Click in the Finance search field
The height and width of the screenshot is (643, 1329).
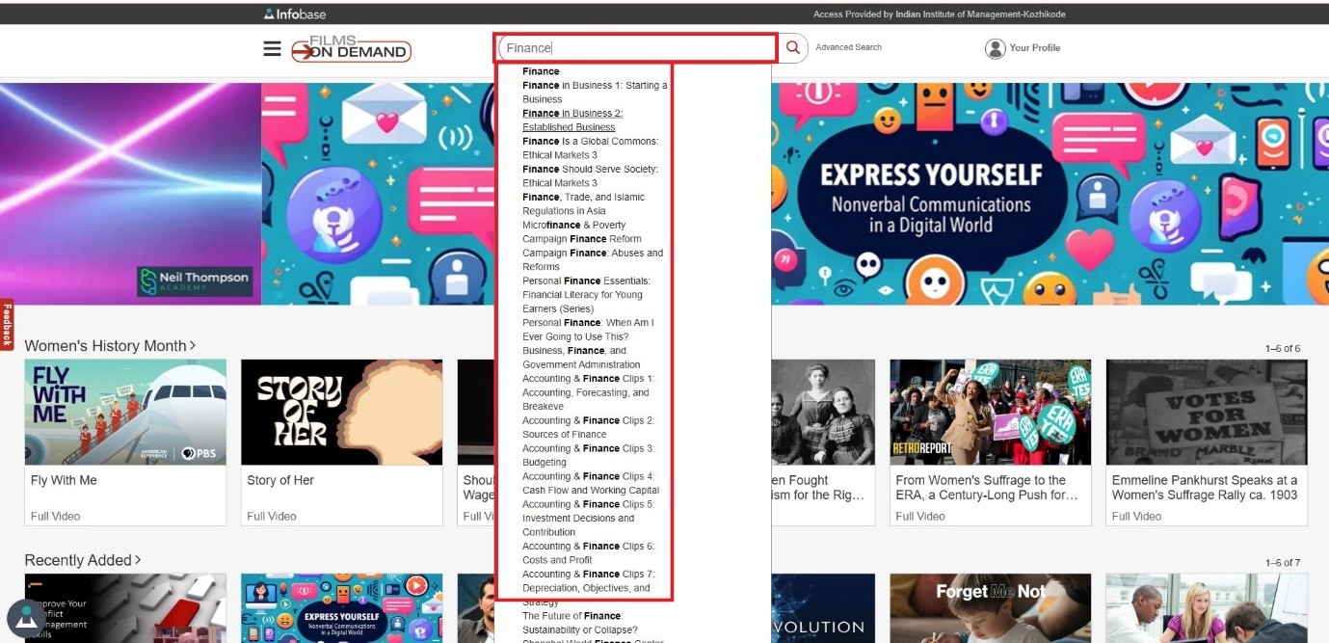point(636,48)
